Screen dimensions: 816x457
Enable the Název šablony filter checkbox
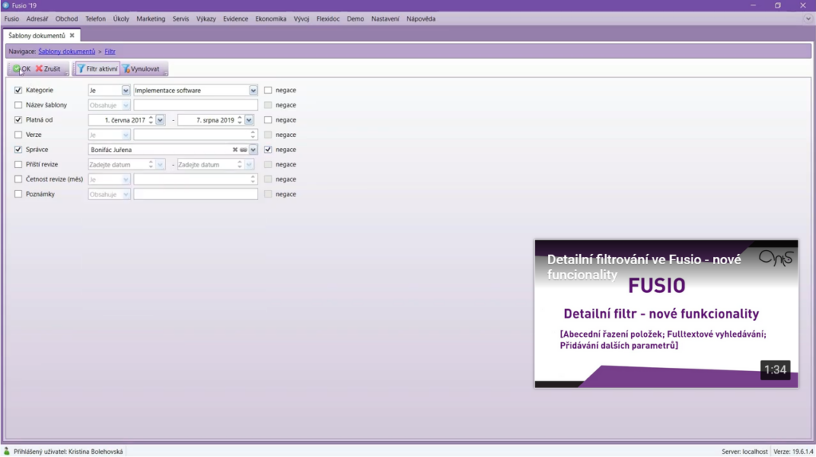[x=18, y=105]
